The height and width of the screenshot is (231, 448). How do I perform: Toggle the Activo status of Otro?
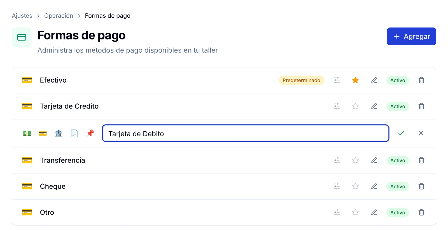pyautogui.click(x=398, y=212)
